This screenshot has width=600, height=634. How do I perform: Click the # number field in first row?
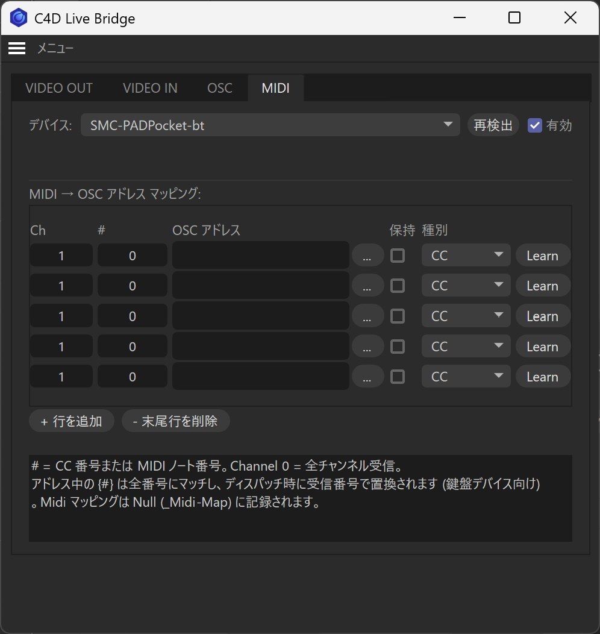[x=133, y=256]
